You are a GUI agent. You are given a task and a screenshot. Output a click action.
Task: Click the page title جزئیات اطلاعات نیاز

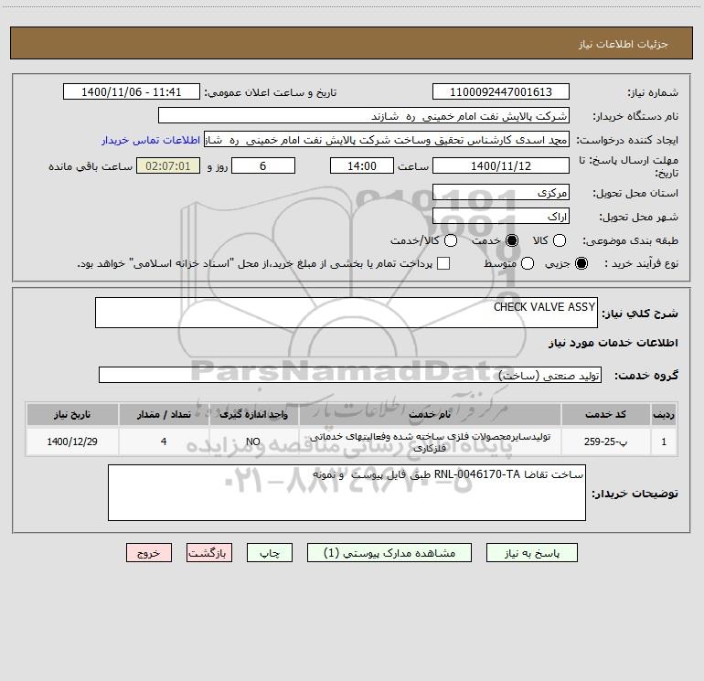pos(624,44)
